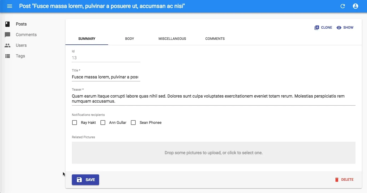367x193 pixels.
Task: Click the Comments chat bubble icon
Action: point(7,35)
